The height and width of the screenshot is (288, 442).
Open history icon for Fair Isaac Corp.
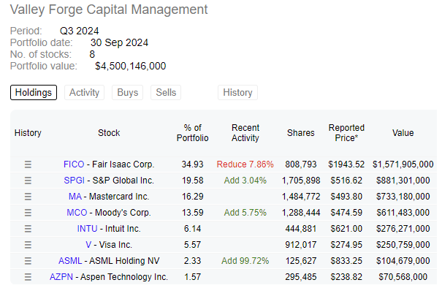point(28,164)
